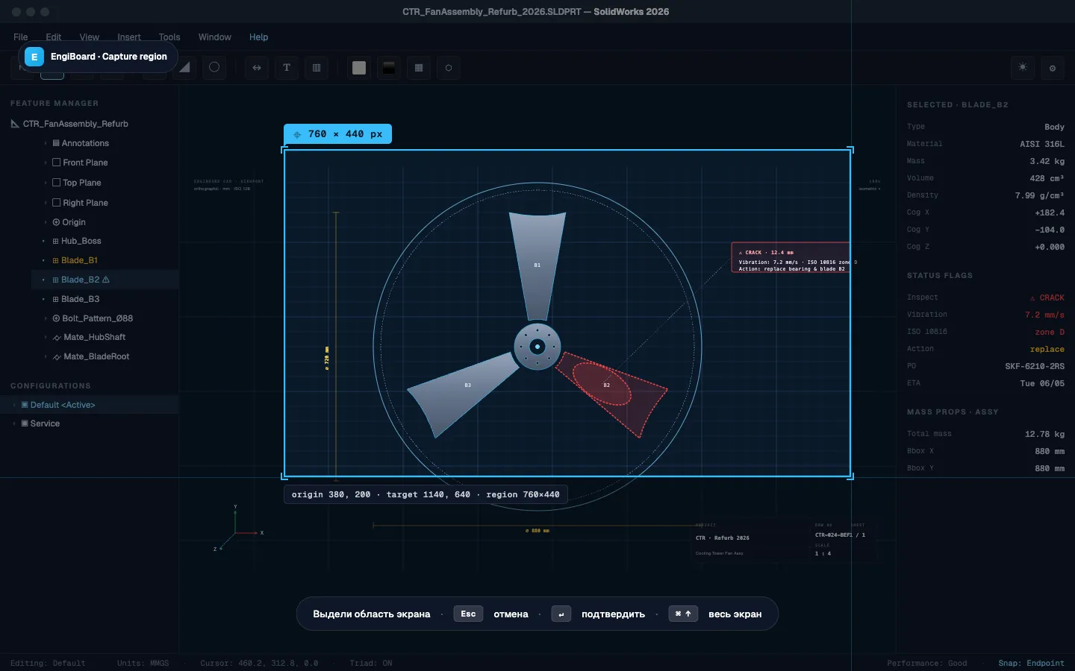Open the Tools menu

[x=169, y=37]
